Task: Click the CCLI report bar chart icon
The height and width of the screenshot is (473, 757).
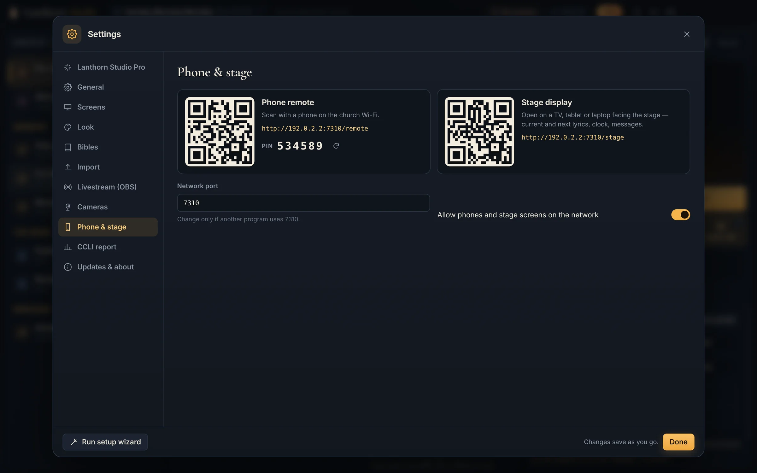Action: [x=68, y=247]
